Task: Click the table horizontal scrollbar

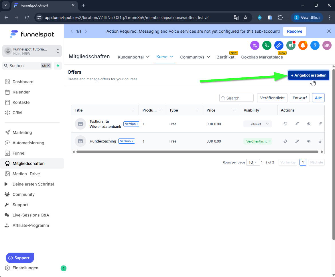Action: (197, 152)
